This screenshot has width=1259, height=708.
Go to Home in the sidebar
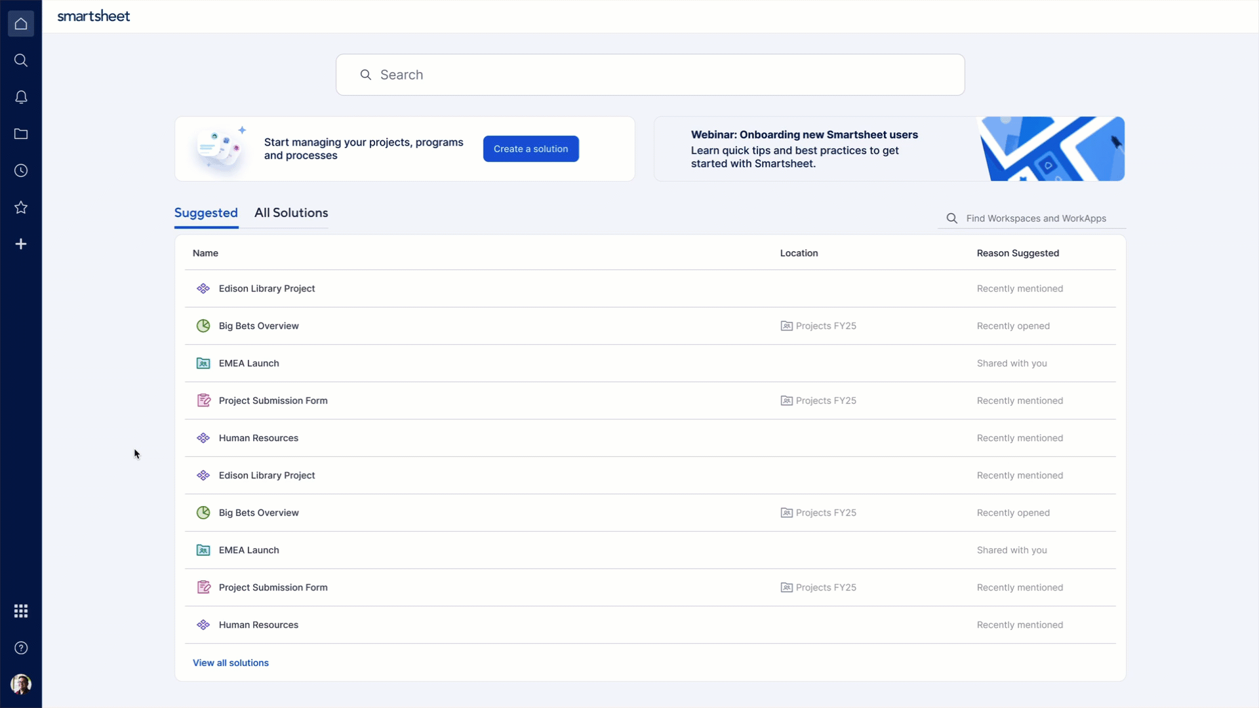(x=21, y=24)
